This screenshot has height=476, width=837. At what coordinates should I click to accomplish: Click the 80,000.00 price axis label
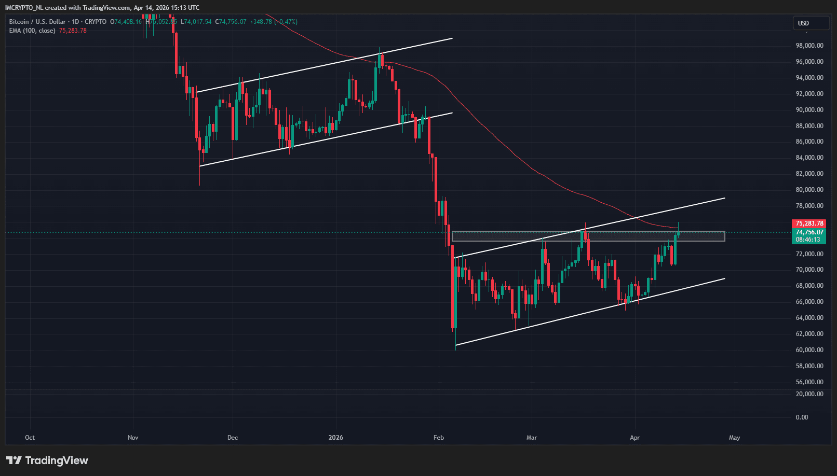click(x=809, y=190)
